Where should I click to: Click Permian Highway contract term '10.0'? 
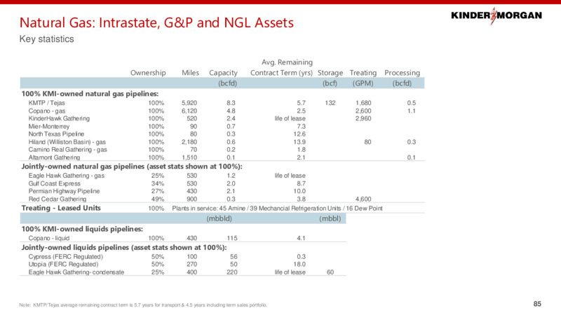tap(299, 191)
